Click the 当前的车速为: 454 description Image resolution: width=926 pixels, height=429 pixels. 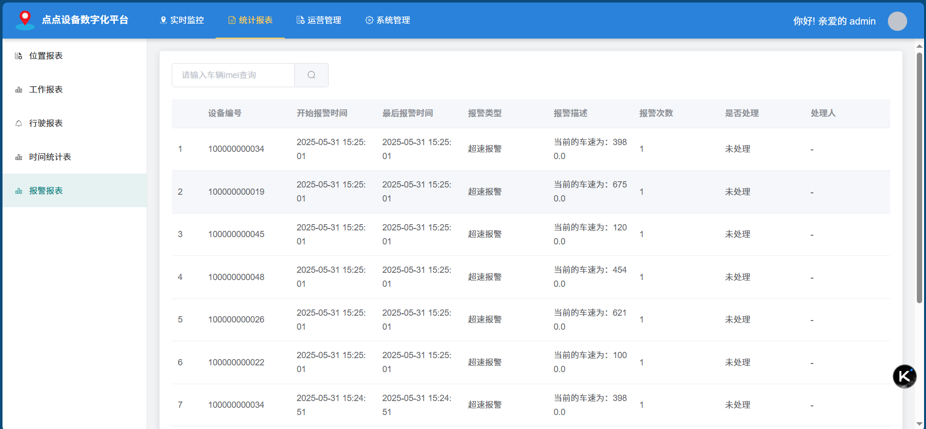pos(590,277)
